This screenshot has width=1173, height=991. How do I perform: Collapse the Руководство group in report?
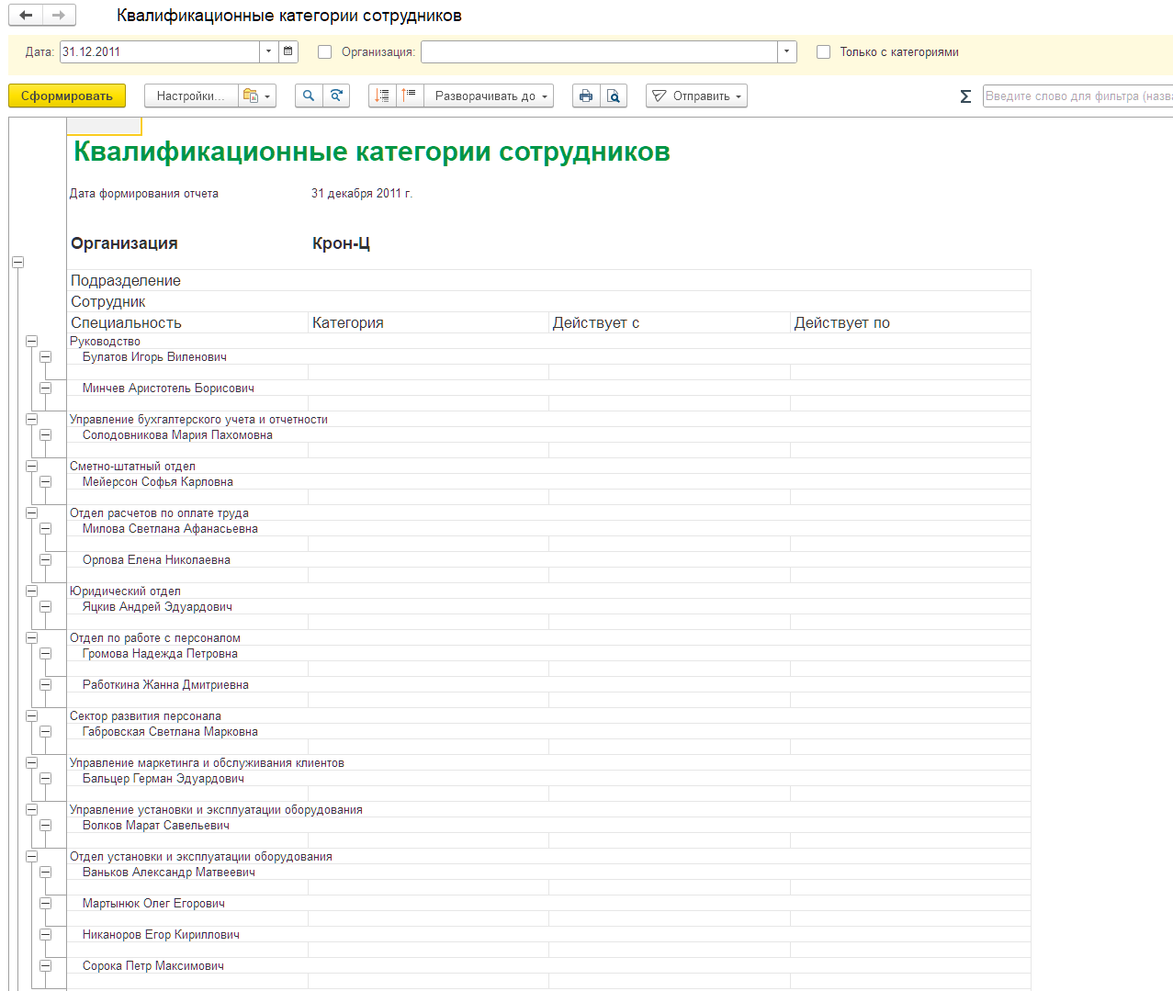31,341
